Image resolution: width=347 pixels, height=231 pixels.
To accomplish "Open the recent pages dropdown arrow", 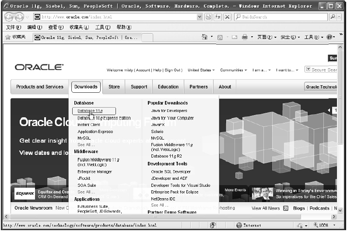I will click(x=27, y=17).
